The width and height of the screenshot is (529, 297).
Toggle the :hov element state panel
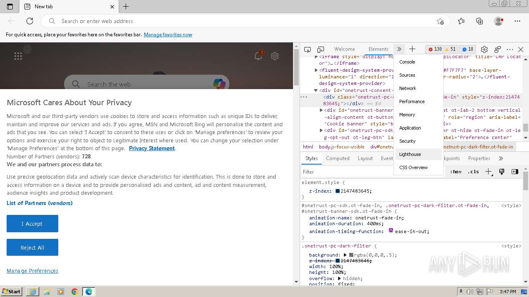(x=456, y=172)
